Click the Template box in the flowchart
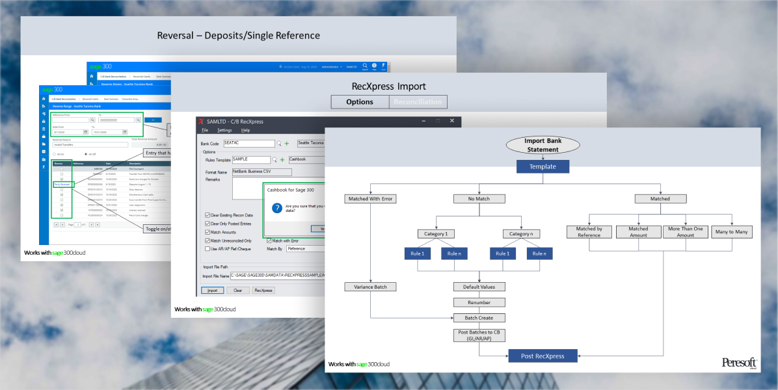778x390 pixels. click(543, 166)
